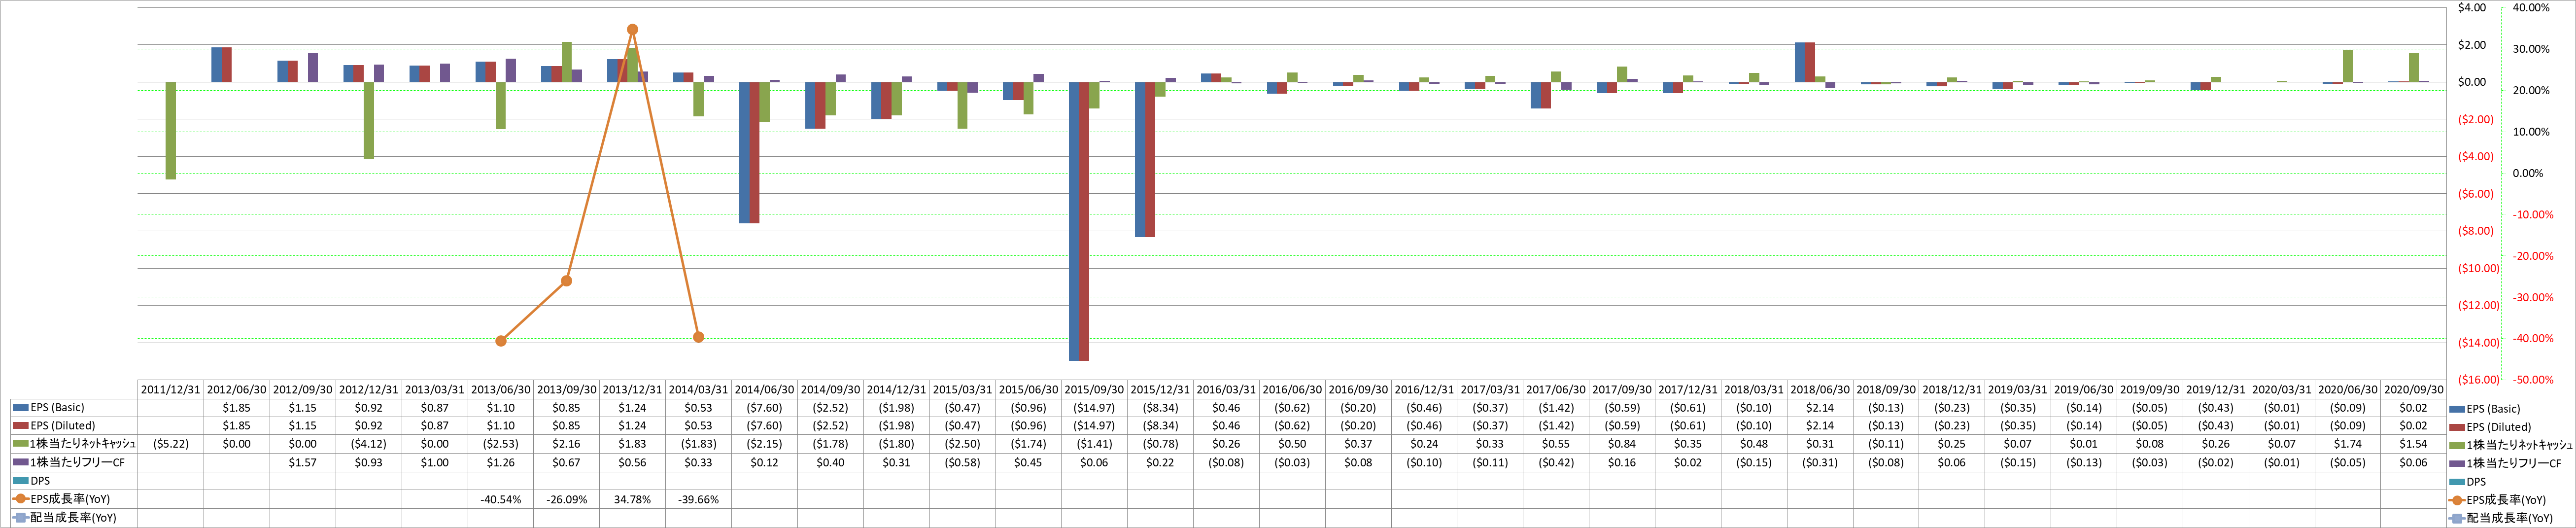
Task: Click the $1.74 net cash cell under 2020/06/30
Action: 2348,444
